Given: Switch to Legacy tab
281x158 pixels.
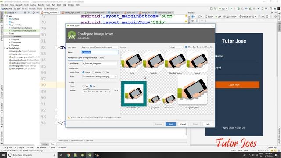Looking at the screenshot, I should (x=101, y=57).
